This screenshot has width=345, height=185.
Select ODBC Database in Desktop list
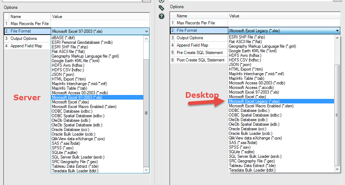[x=249, y=111]
